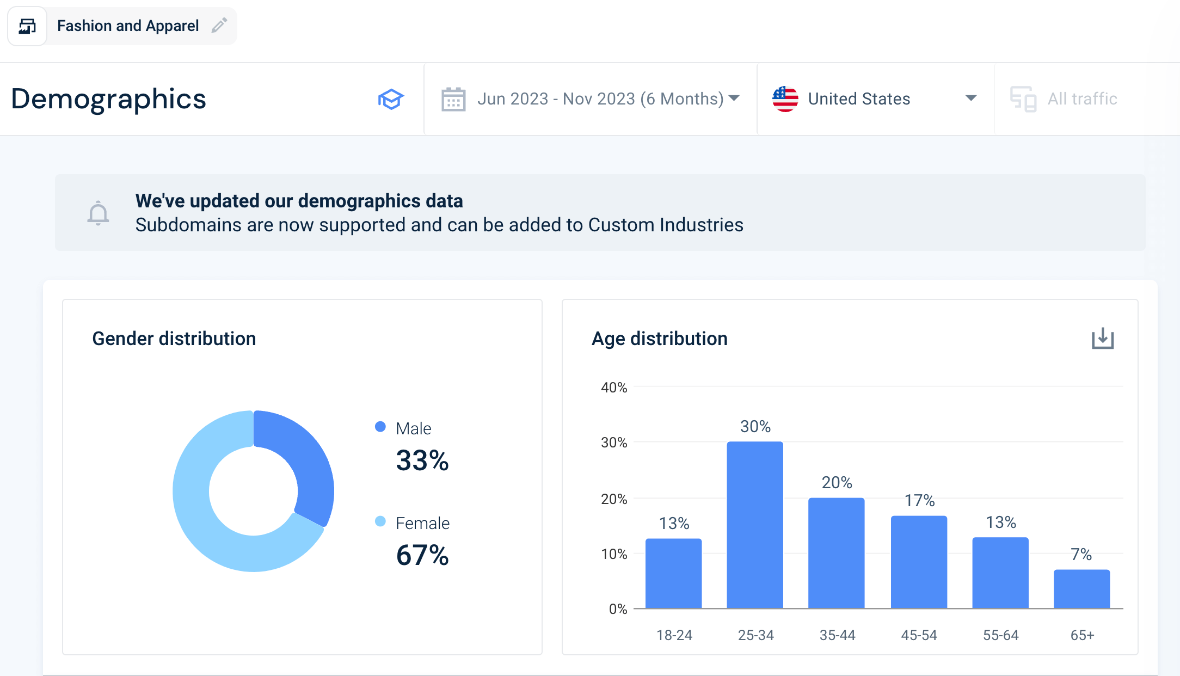
Task: Click the 18-24 x-axis label
Action: pos(674,635)
